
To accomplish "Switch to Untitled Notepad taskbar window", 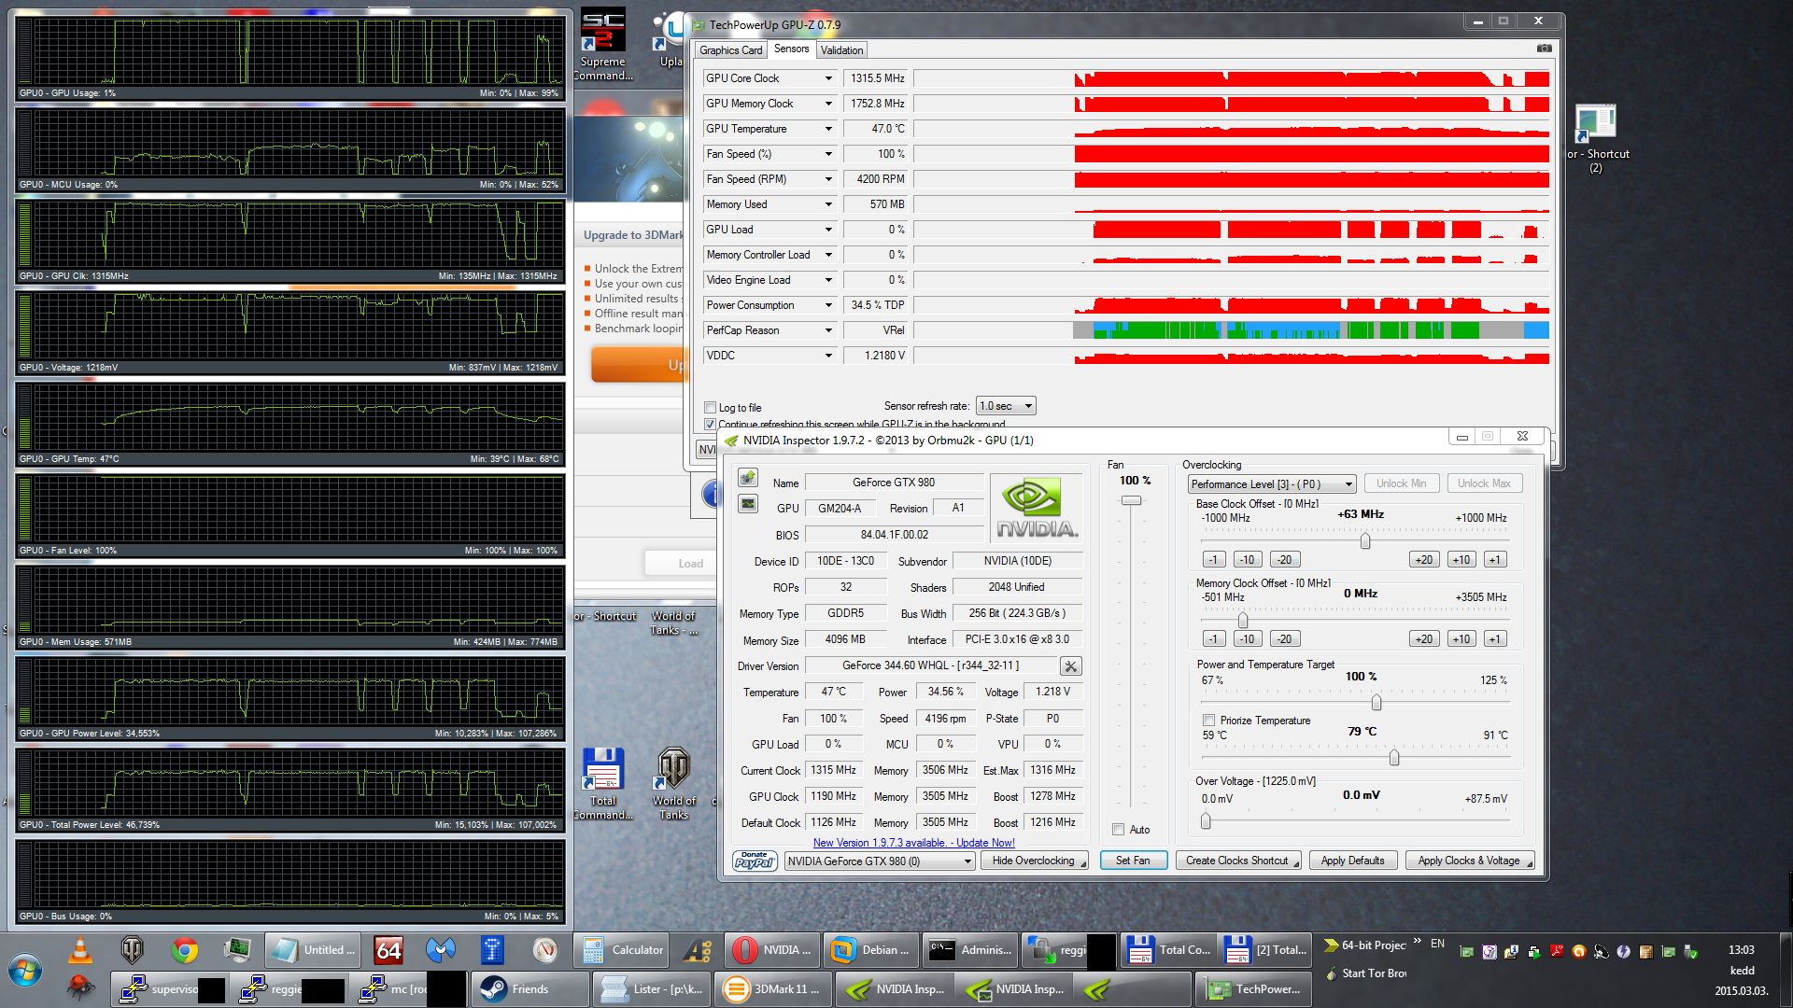I will pyautogui.click(x=312, y=950).
